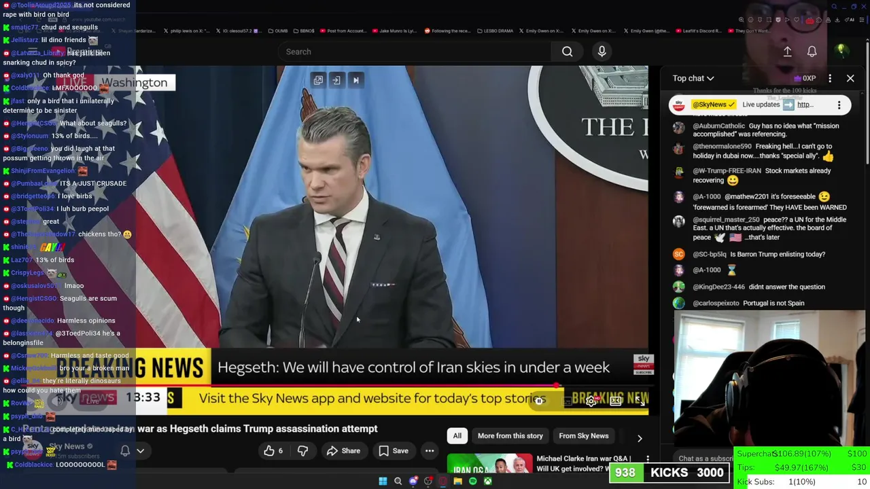Toggle theater mode on the video player
The image size is (870, 489).
pos(615,401)
